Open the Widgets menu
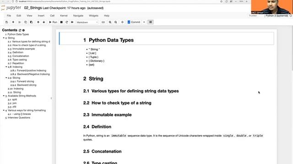The width and height of the screenshot is (293, 164). click(x=93, y=15)
